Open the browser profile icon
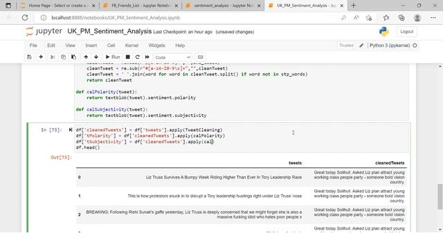443x249 pixels. [417, 18]
